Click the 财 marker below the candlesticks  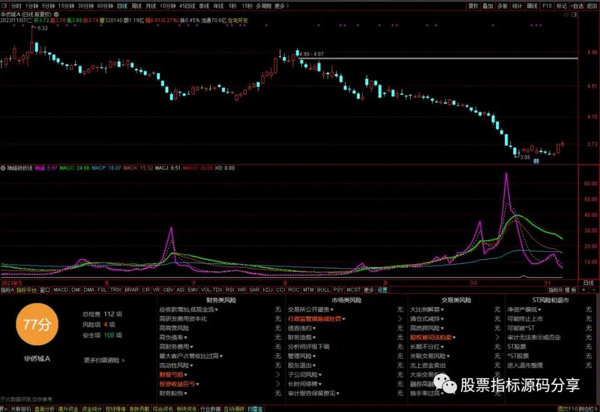[x=536, y=161]
